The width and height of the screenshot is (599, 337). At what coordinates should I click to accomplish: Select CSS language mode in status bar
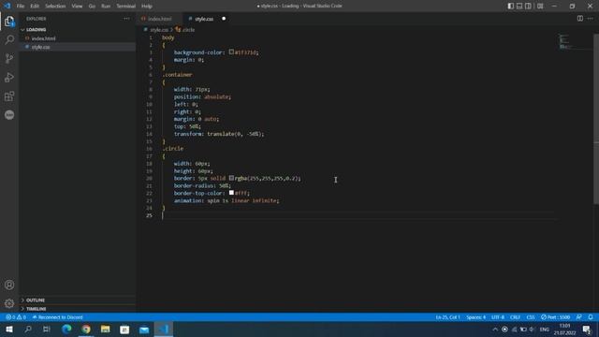[531, 317]
